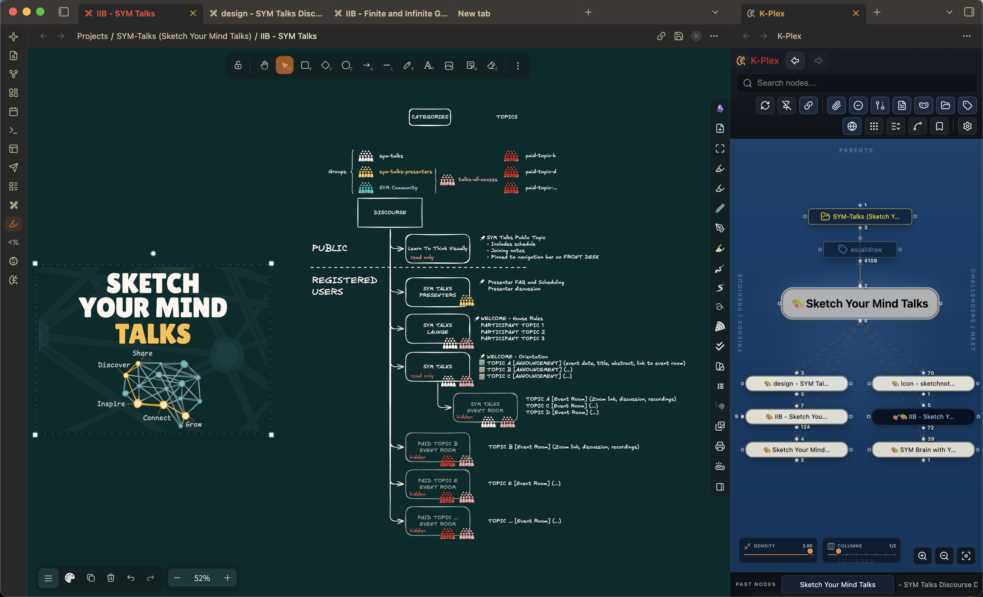Viewport: 983px width, 597px height.
Task: Open Obsidian calendar in left ribbon
Action: click(14, 112)
